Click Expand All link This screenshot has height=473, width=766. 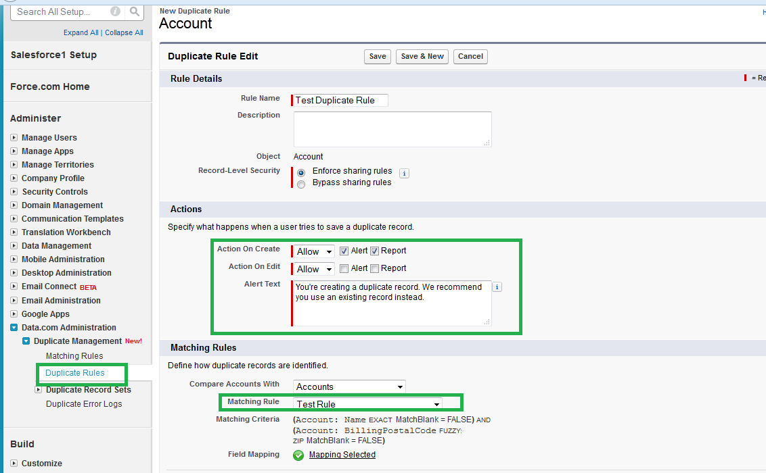point(81,32)
